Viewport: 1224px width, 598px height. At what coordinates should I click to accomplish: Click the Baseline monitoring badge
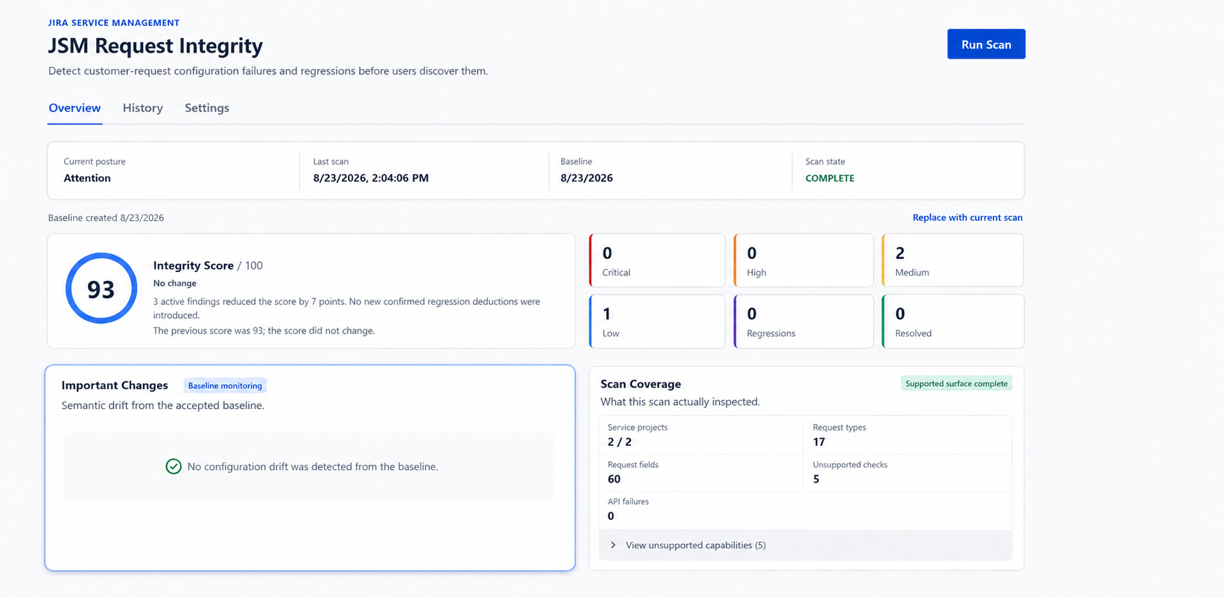tap(225, 386)
